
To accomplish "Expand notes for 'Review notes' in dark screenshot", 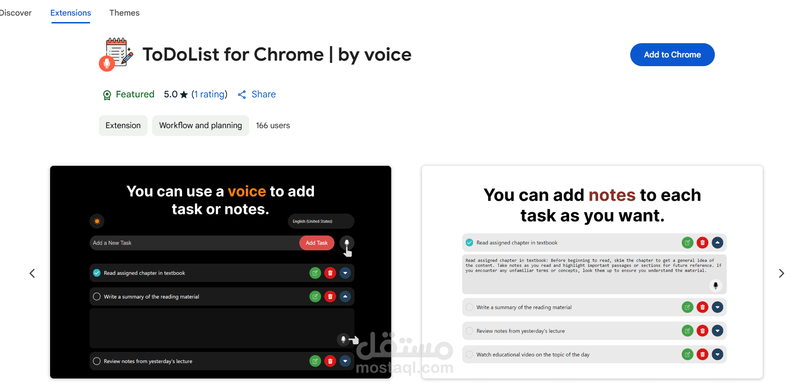I will pos(345,361).
